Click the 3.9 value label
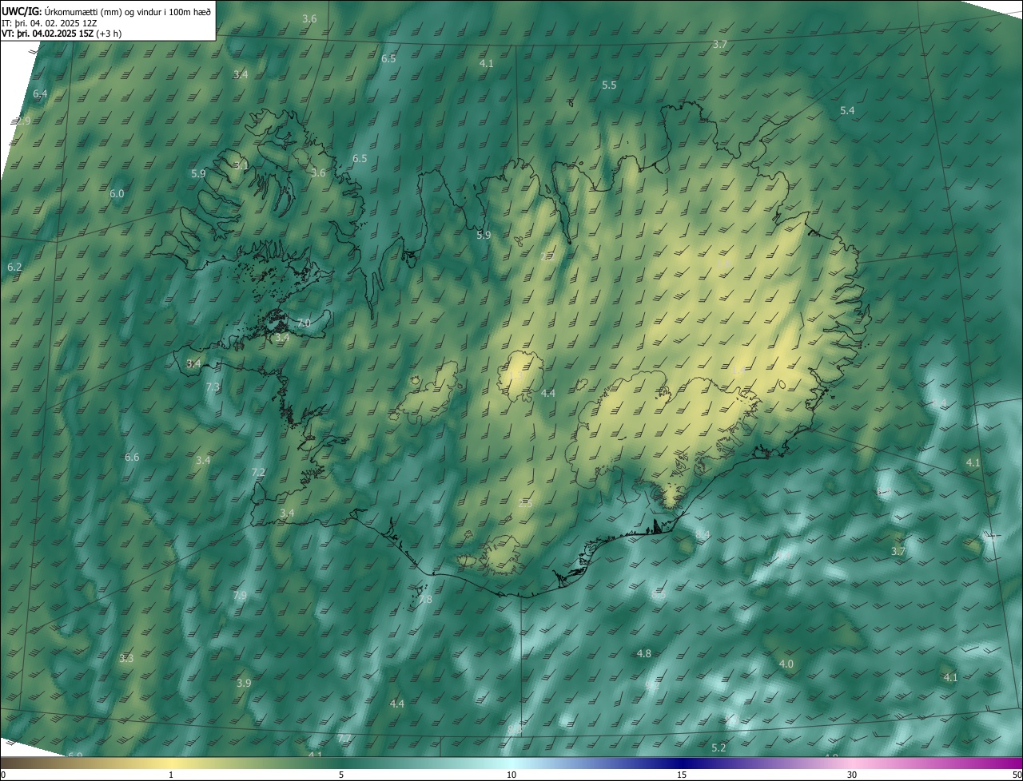Viewport: 1023px width, 781px height. [244, 683]
